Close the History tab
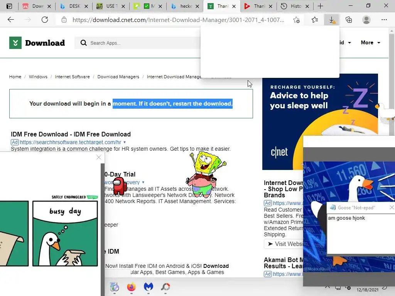The image size is (395, 296). pos(307,6)
